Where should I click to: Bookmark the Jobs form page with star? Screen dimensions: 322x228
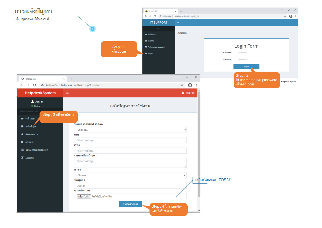tap(182, 85)
